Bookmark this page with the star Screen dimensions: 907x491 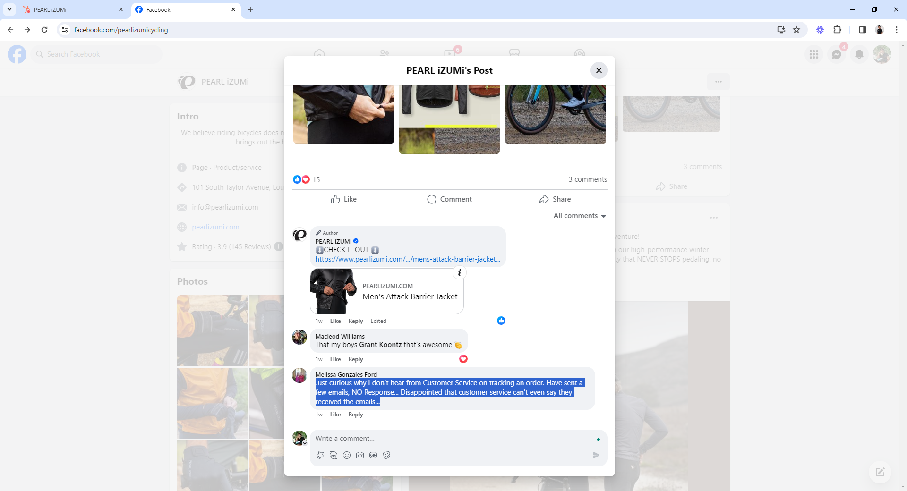(x=796, y=30)
